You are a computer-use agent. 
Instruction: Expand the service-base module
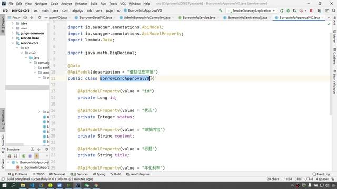coord(13,38)
